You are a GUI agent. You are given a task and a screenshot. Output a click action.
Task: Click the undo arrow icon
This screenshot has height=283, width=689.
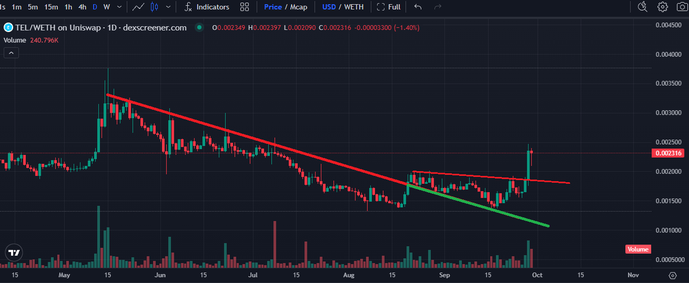(x=418, y=7)
